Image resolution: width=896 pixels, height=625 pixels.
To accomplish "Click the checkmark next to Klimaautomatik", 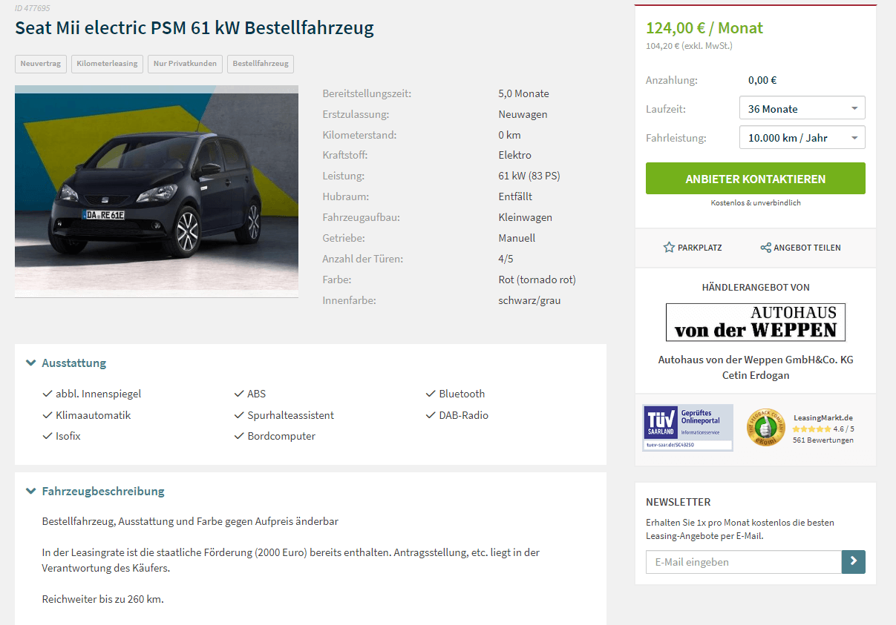I will 48,415.
